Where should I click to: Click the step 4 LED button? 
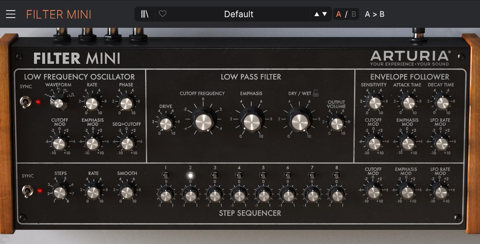239,175
